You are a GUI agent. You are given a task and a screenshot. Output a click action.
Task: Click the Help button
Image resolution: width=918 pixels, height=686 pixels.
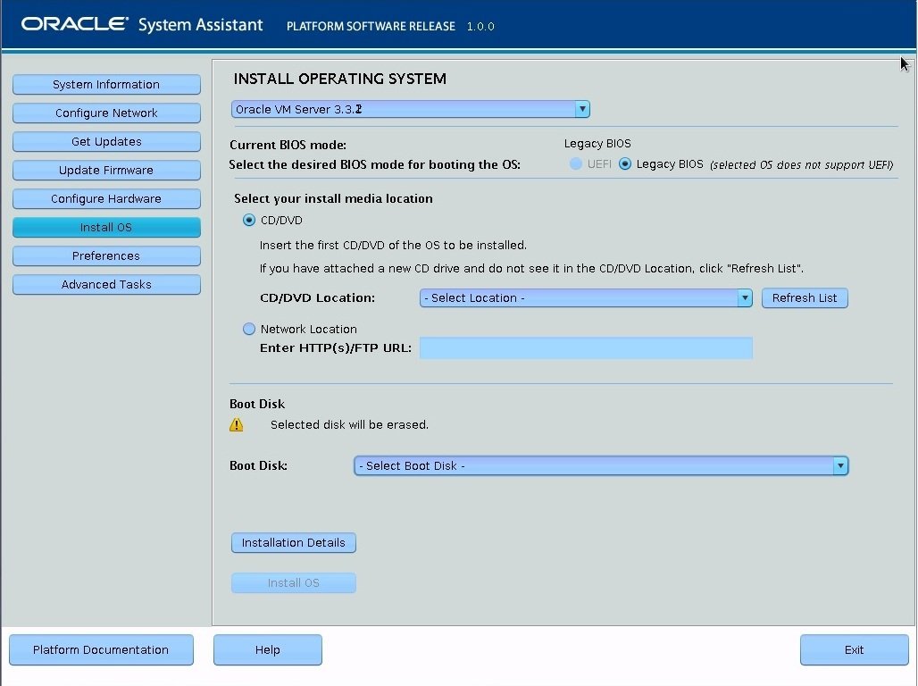coord(267,649)
